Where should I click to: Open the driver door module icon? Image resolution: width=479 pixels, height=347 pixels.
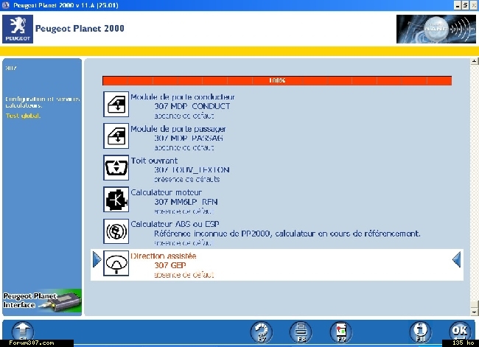coord(116,104)
